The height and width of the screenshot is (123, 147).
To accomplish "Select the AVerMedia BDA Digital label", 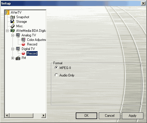I will pos(31,31).
